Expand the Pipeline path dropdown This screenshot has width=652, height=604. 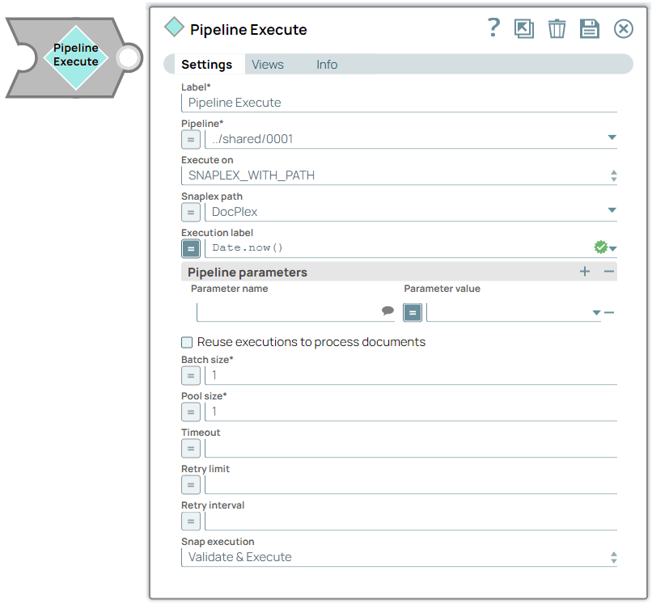[x=612, y=138]
